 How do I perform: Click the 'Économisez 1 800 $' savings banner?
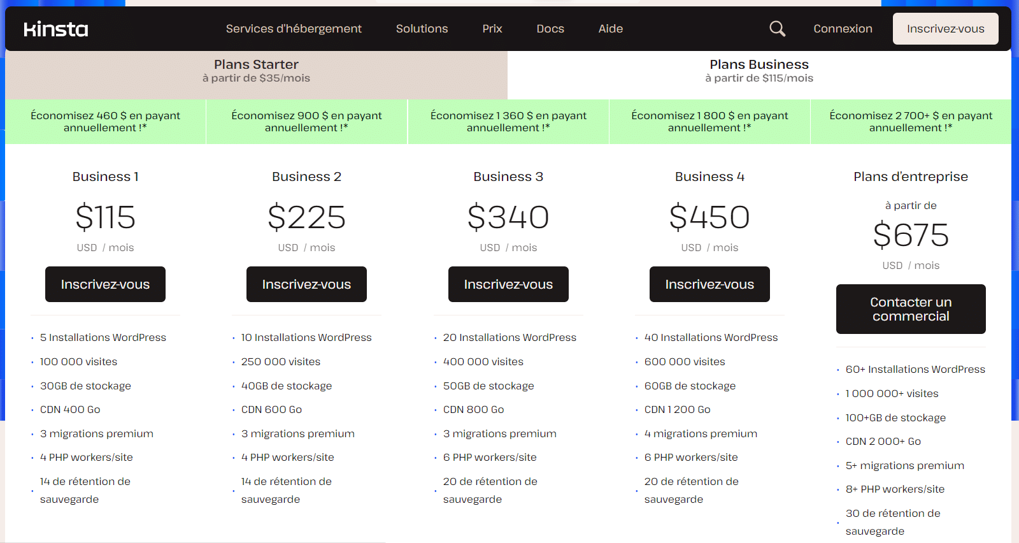(x=709, y=122)
